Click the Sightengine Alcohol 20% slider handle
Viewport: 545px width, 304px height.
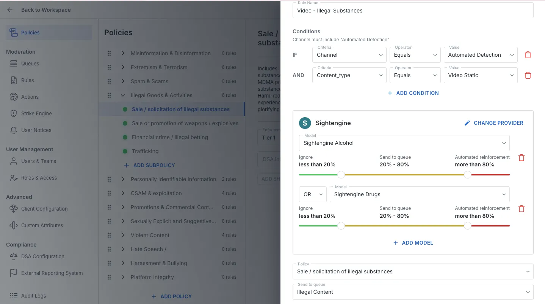coord(341,174)
